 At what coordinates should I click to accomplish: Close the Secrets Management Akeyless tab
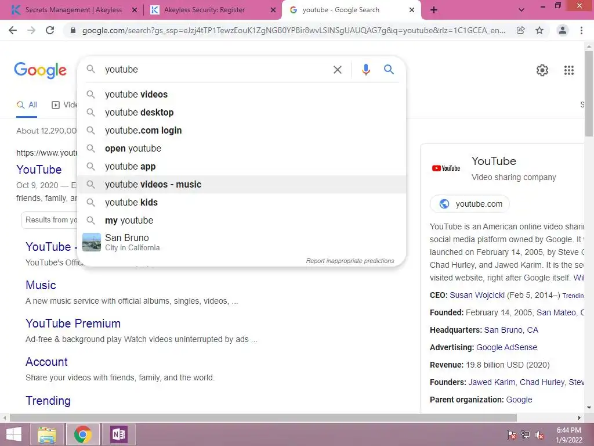click(x=135, y=10)
